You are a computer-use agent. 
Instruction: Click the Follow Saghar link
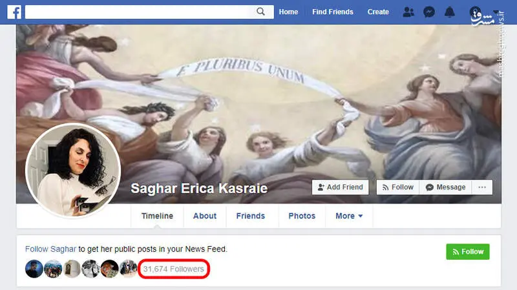(x=50, y=249)
